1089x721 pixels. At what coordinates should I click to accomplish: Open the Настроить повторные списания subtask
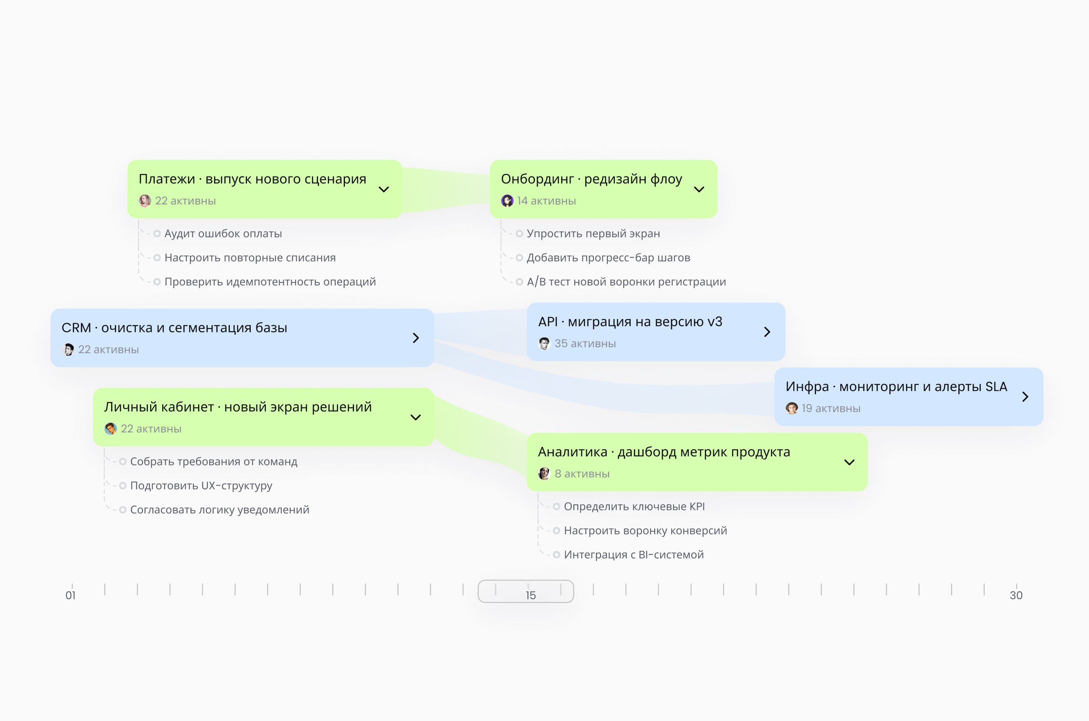tap(250, 257)
